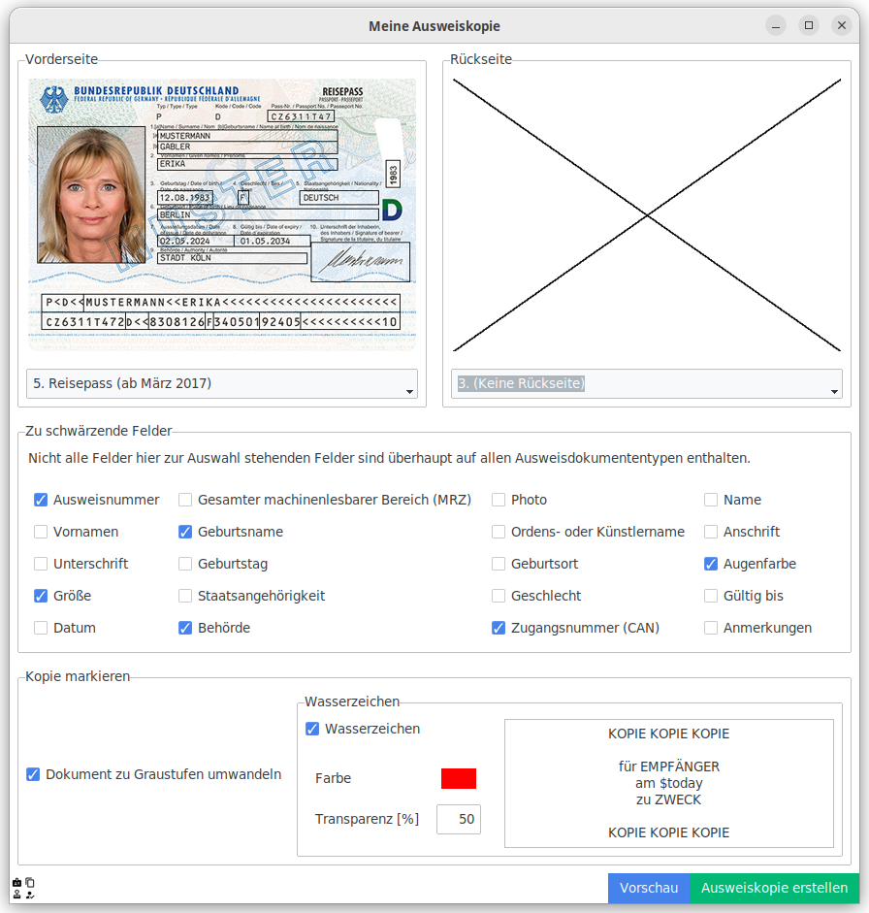Viewport: 869px width, 913px height.
Task: Uncheck the Geburtsname checkbox
Action: pyautogui.click(x=185, y=532)
